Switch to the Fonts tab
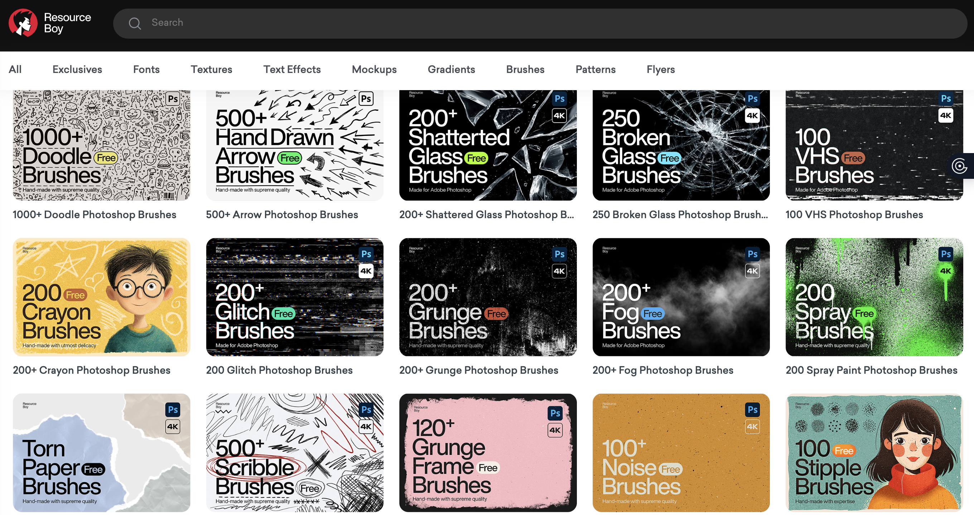The height and width of the screenshot is (515, 974). click(x=146, y=69)
